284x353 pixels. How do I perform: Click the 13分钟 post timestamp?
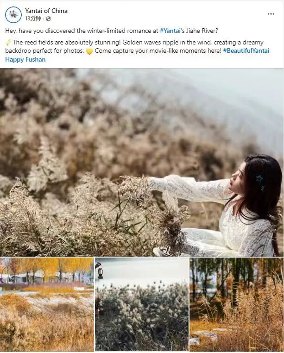pos(33,19)
